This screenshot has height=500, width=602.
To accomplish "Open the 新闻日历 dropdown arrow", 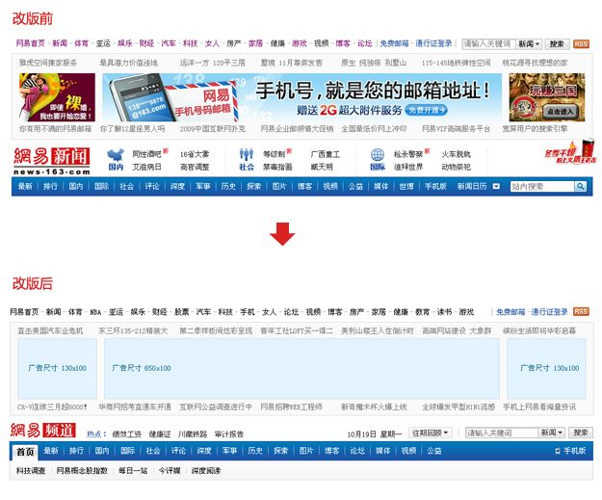I will 496,186.
